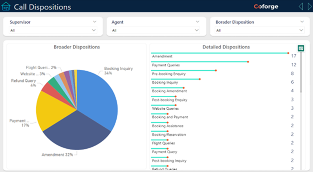Viewport: 313px width, 172px height.
Task: Click the Detailed Dispositions vertical scrollbar
Action: pos(301,73)
